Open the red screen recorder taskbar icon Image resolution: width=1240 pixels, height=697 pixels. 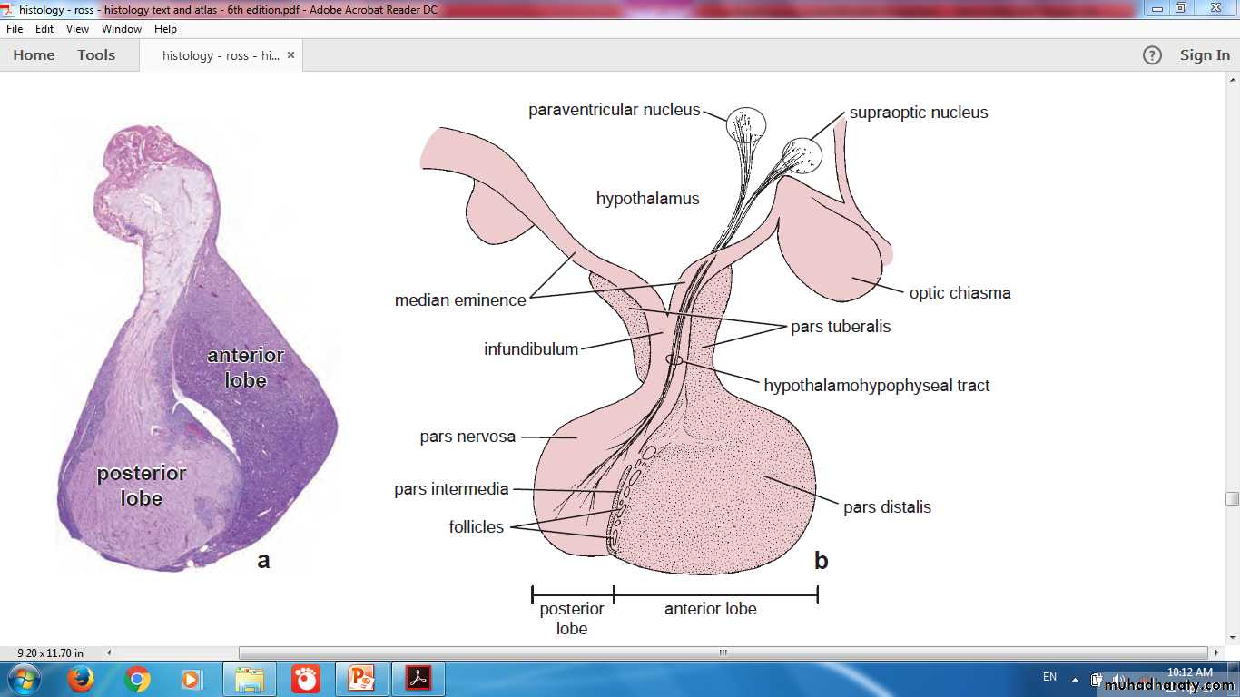pos(306,678)
